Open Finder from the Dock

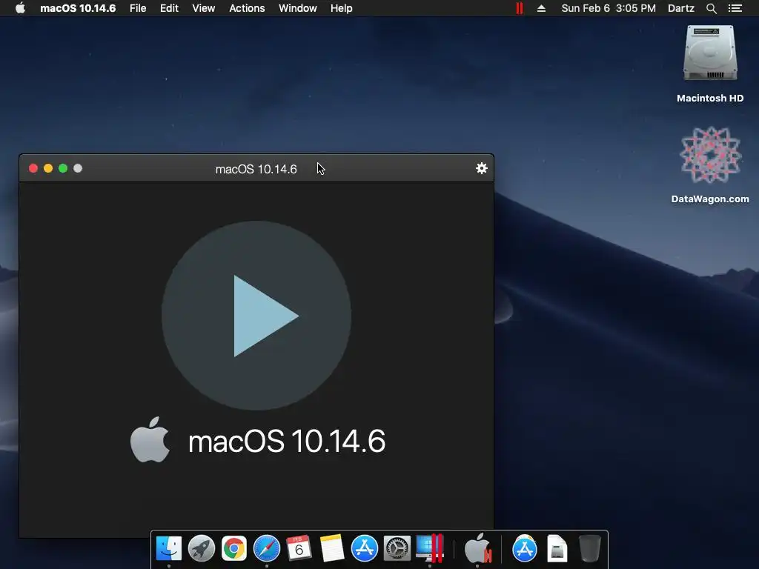click(x=169, y=548)
